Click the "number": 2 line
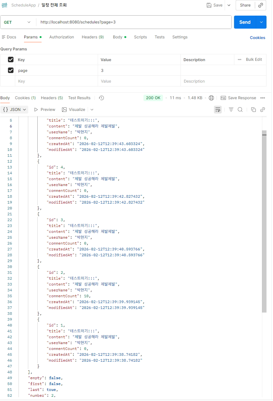The height and width of the screenshot is (401, 273). [x=42, y=395]
